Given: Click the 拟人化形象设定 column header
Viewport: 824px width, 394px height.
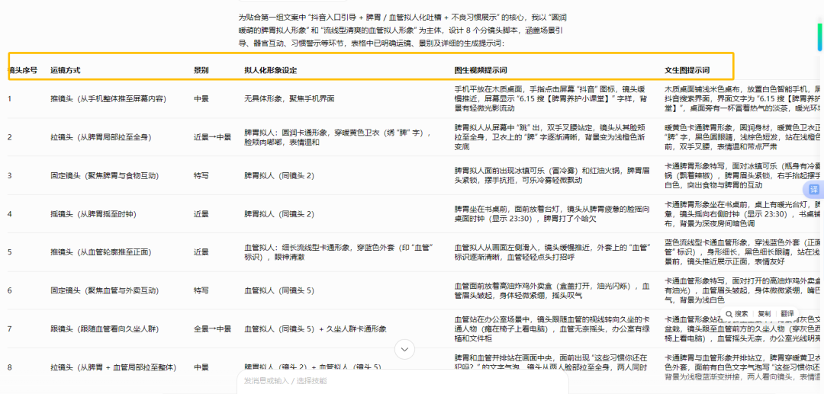Looking at the screenshot, I should point(270,70).
